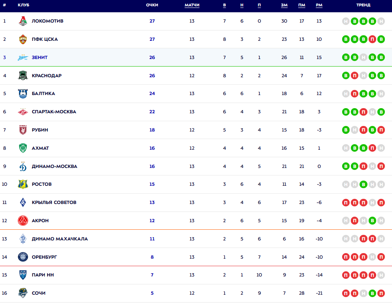
Task: Sort table by ОЧКИ column header
Action: (x=152, y=5)
